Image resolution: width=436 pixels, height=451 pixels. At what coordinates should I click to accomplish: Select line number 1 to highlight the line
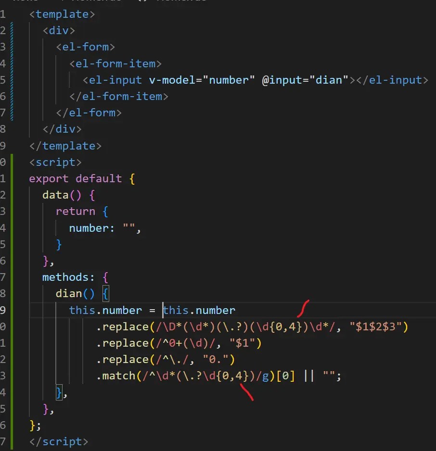tap(4, 14)
